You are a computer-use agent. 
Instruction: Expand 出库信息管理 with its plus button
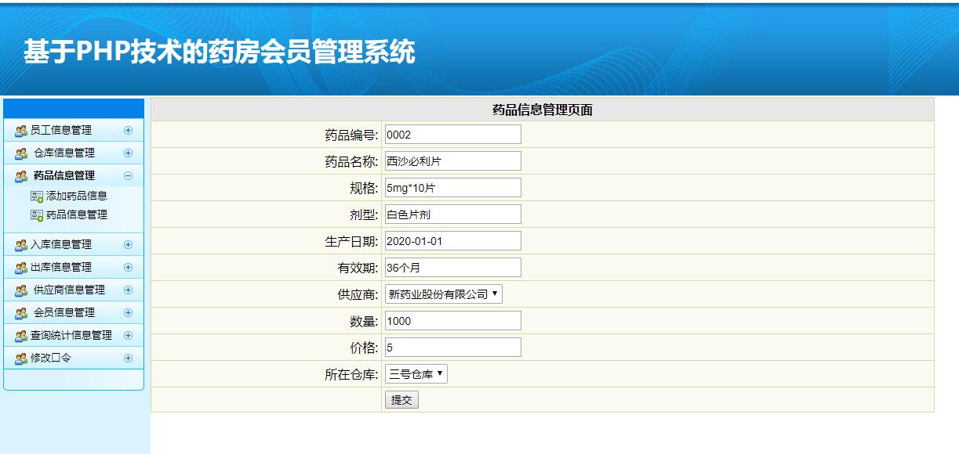point(129,268)
